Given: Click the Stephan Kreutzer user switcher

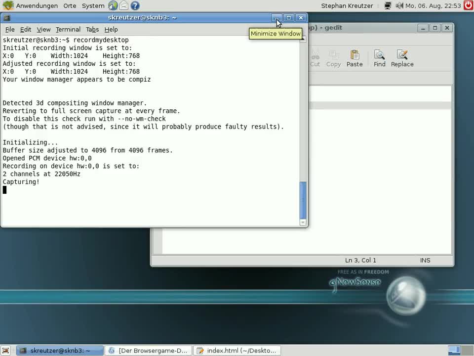Looking at the screenshot, I should 347,5.
